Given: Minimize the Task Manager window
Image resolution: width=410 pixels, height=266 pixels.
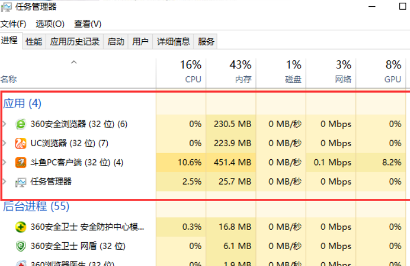Looking at the screenshot, I should pyautogui.click(x=372, y=7).
